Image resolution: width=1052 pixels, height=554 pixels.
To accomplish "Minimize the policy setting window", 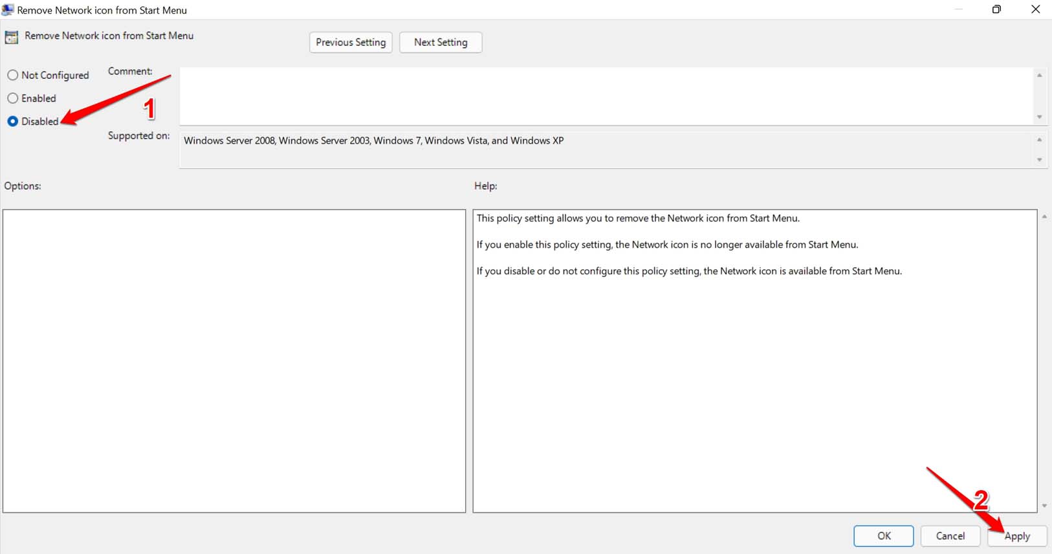I will click(x=958, y=9).
